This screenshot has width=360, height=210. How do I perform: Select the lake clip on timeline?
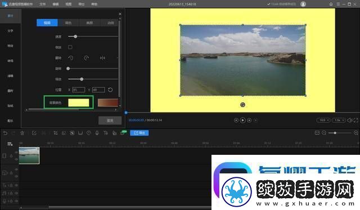pos(29,156)
